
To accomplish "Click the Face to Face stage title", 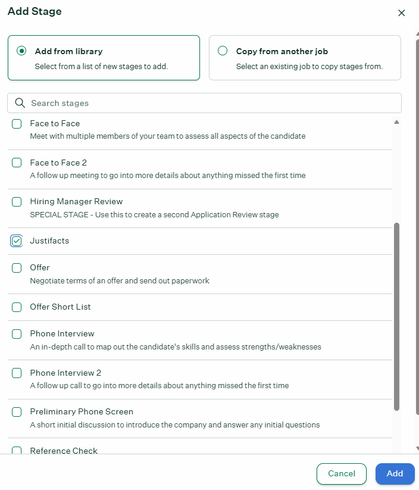I will [x=55, y=123].
